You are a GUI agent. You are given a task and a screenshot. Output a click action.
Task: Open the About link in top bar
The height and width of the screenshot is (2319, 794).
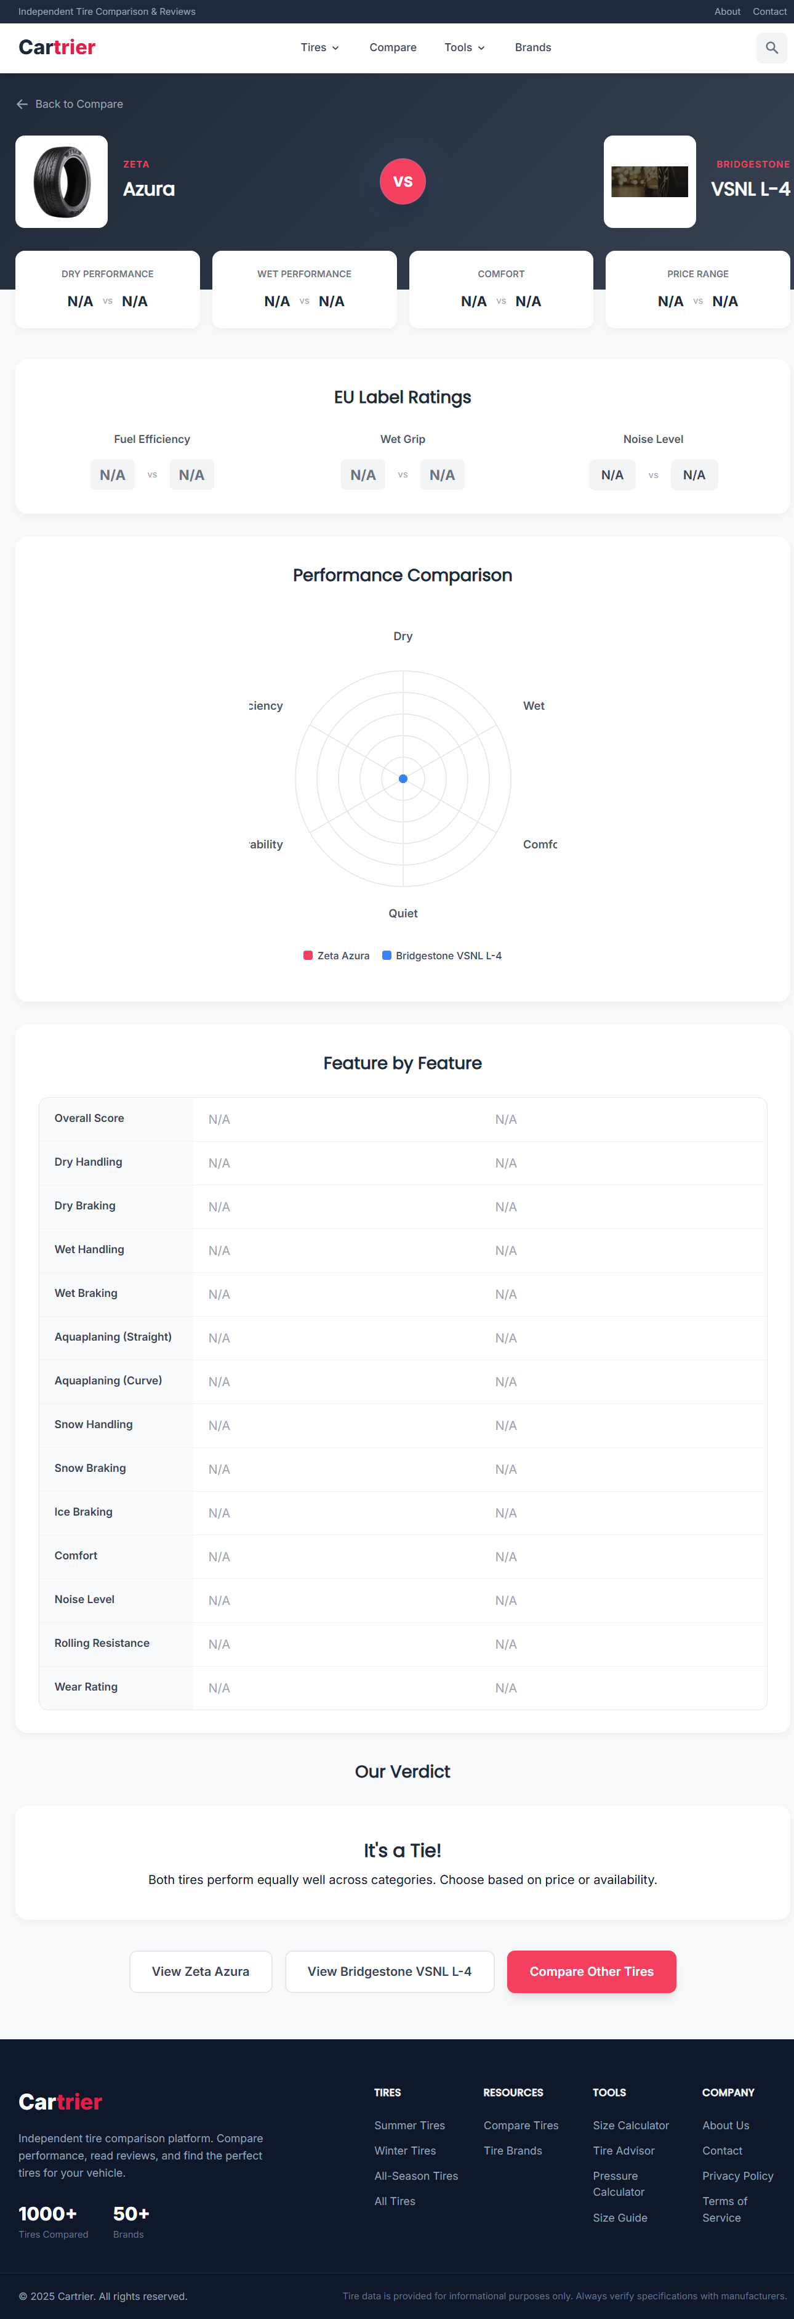(728, 12)
